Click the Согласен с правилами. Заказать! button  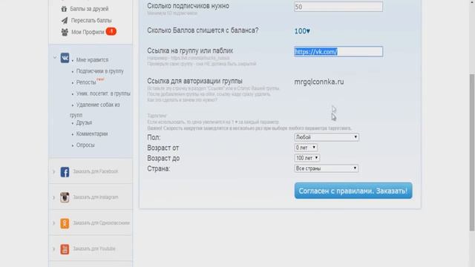pyautogui.click(x=353, y=191)
